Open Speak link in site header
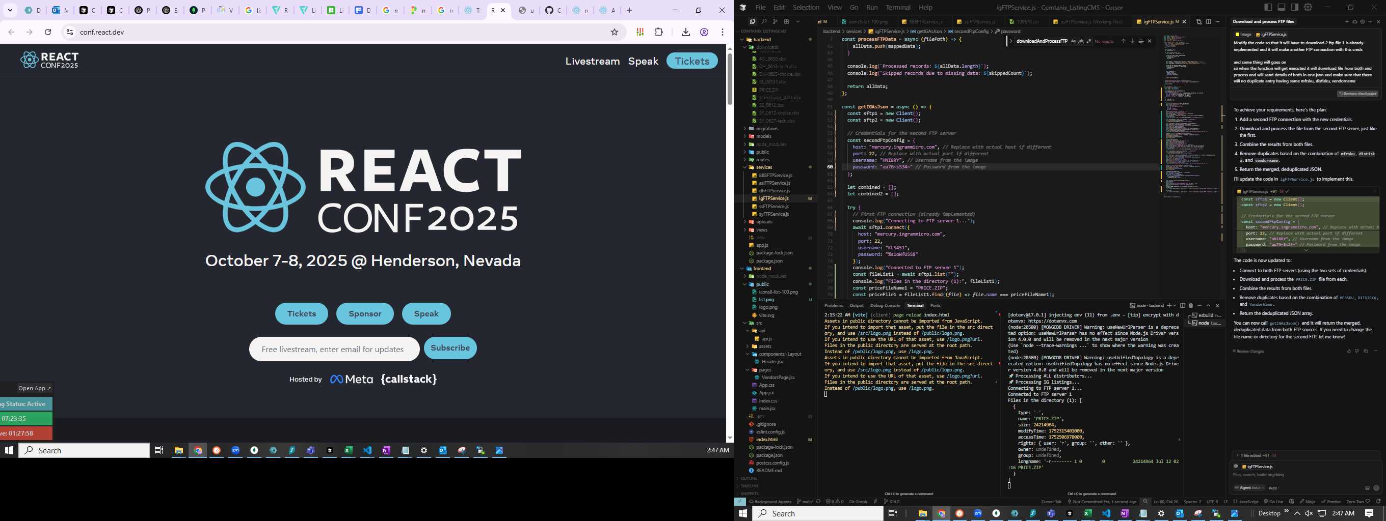 (x=643, y=61)
